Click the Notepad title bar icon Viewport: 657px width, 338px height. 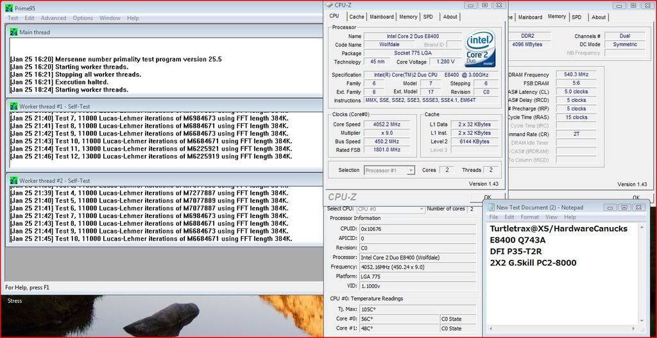click(491, 207)
